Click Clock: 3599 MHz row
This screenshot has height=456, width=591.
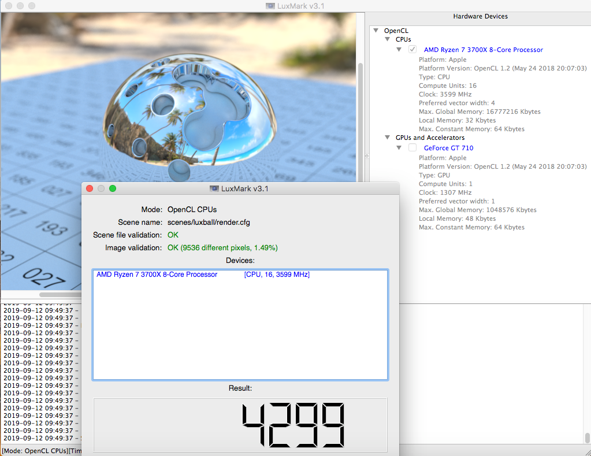445,94
